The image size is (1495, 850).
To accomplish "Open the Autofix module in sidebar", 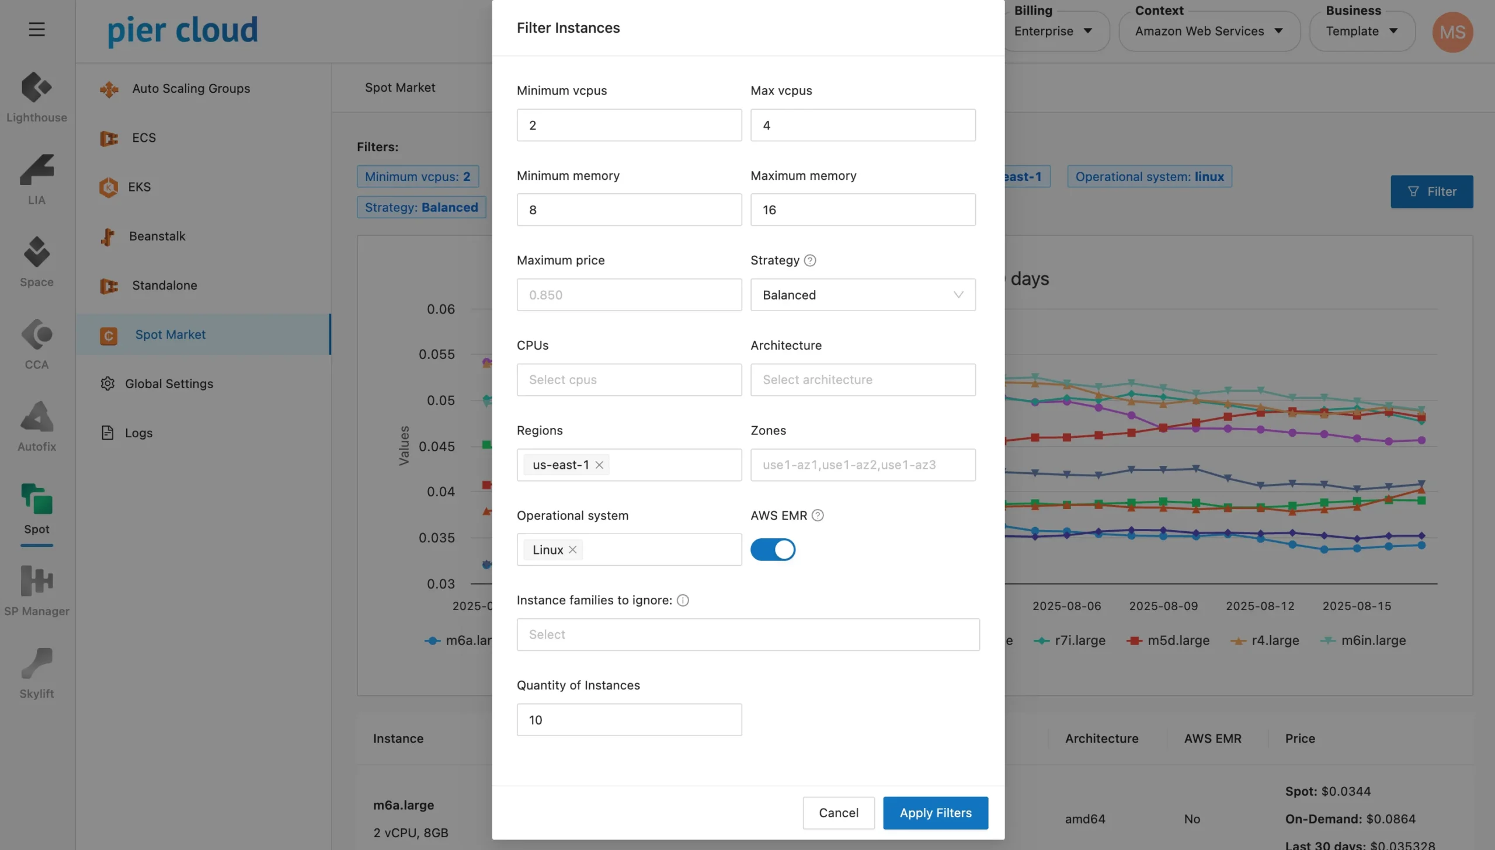I will (36, 417).
